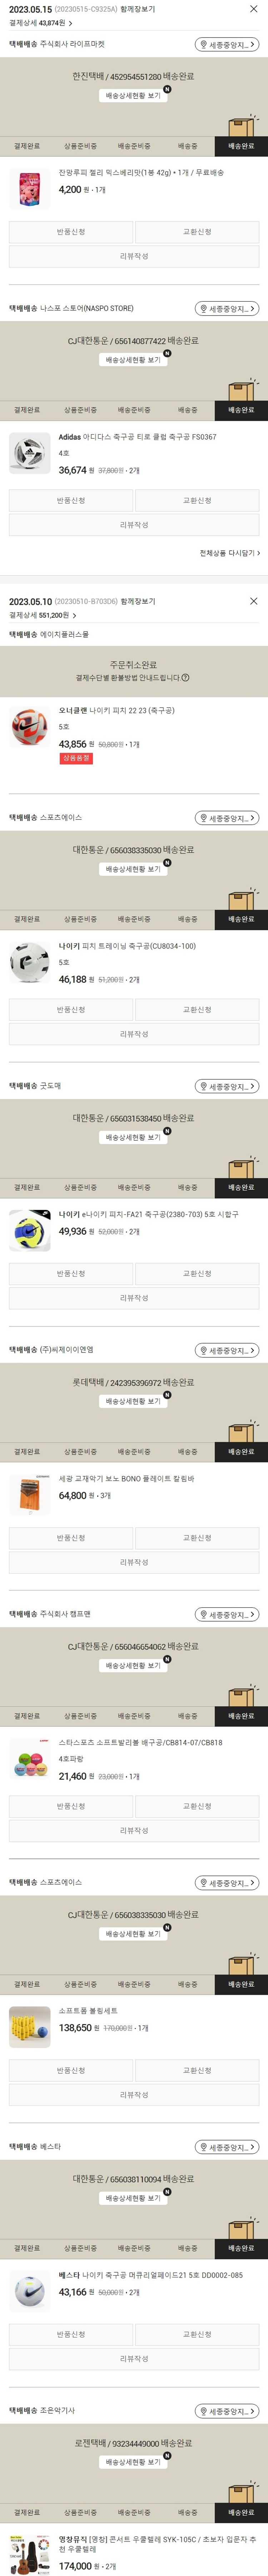Request exchange for Adidas 축구공 item
This screenshot has width=268, height=2576.
click(x=197, y=500)
